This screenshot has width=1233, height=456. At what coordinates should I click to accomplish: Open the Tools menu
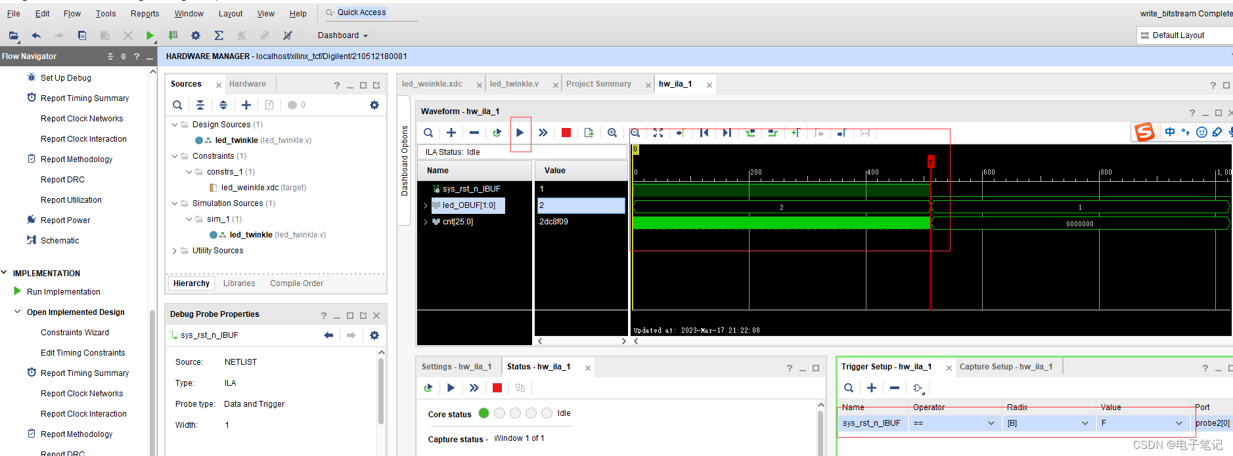click(106, 13)
